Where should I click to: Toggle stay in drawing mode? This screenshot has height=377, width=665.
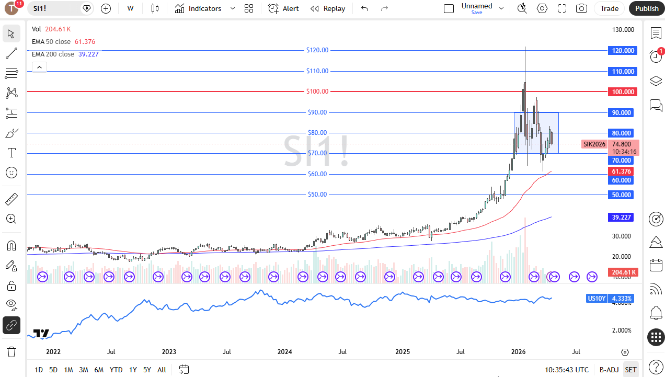coord(11,266)
